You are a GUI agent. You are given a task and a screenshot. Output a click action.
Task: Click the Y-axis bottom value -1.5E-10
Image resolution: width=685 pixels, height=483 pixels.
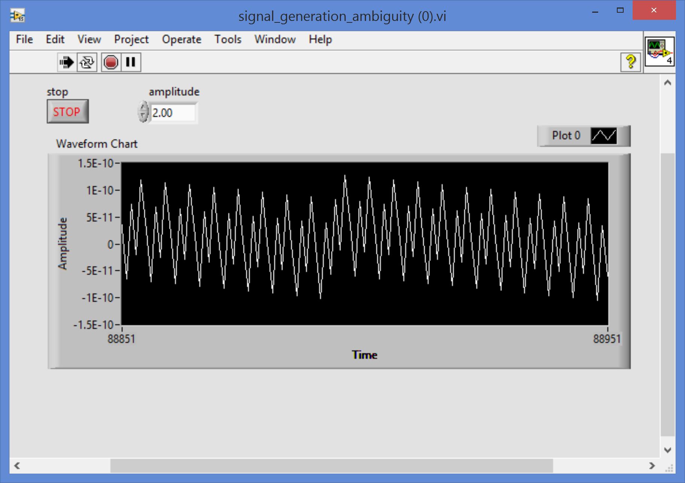[93, 325]
